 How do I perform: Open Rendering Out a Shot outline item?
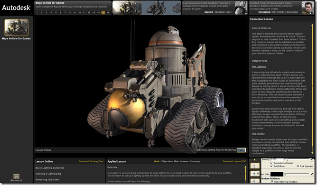tap(47, 179)
